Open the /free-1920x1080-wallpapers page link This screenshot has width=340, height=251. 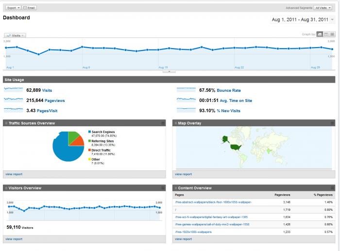[x=193, y=232]
